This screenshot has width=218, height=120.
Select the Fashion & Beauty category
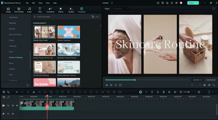[16, 57]
